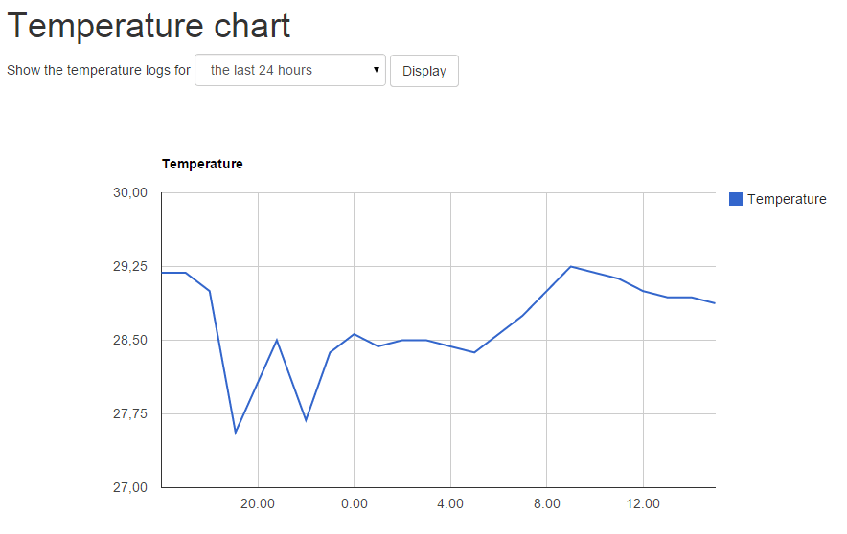The width and height of the screenshot is (847, 534).
Task: Click the Temperature chart title
Action: (202, 164)
